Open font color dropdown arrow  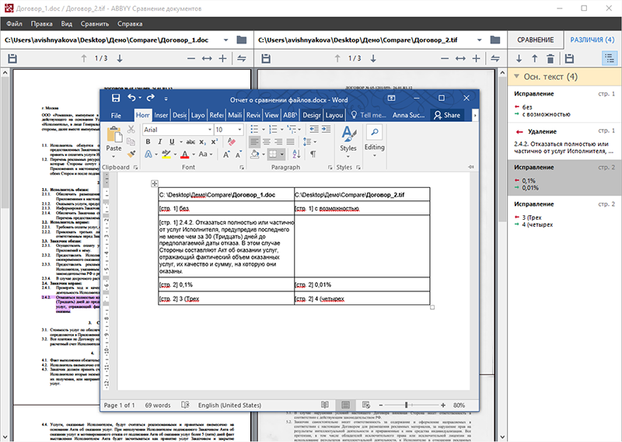point(194,155)
